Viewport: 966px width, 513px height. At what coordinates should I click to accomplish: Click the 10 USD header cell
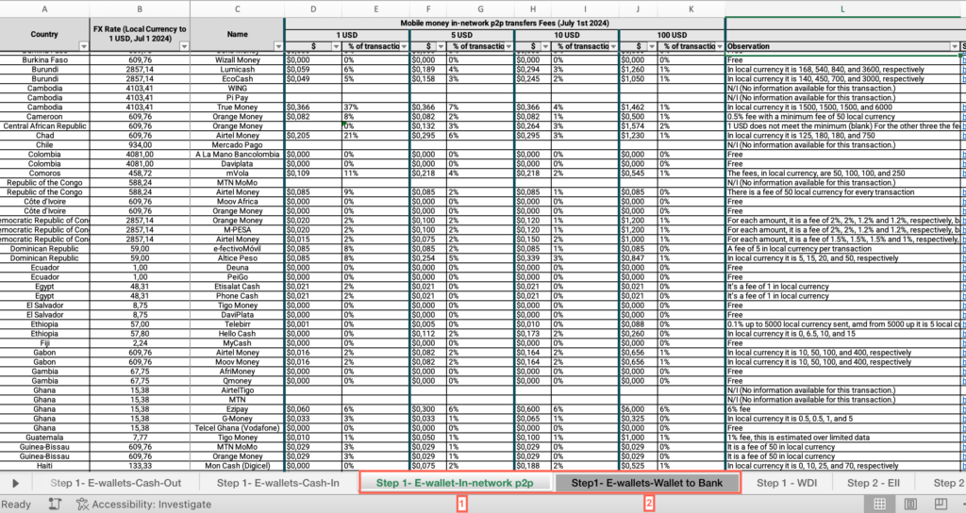click(x=566, y=35)
